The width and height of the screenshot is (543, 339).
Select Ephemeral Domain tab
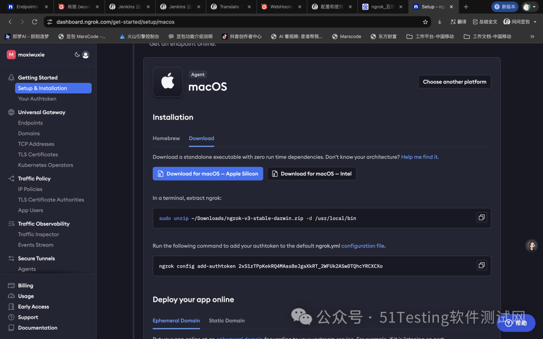pos(176,320)
